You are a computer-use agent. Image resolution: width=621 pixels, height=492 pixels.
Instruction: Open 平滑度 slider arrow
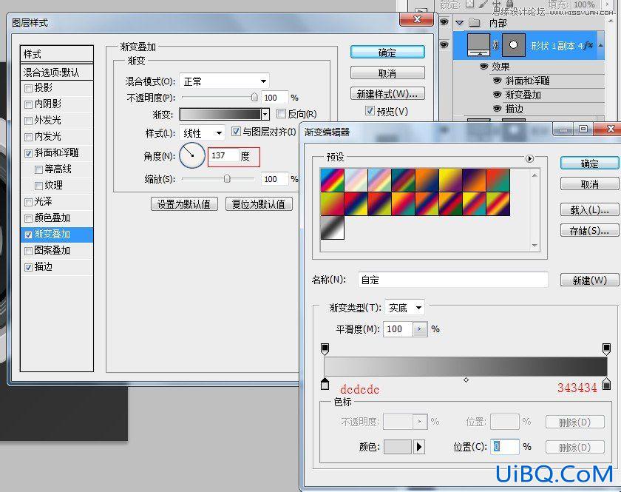click(x=420, y=329)
